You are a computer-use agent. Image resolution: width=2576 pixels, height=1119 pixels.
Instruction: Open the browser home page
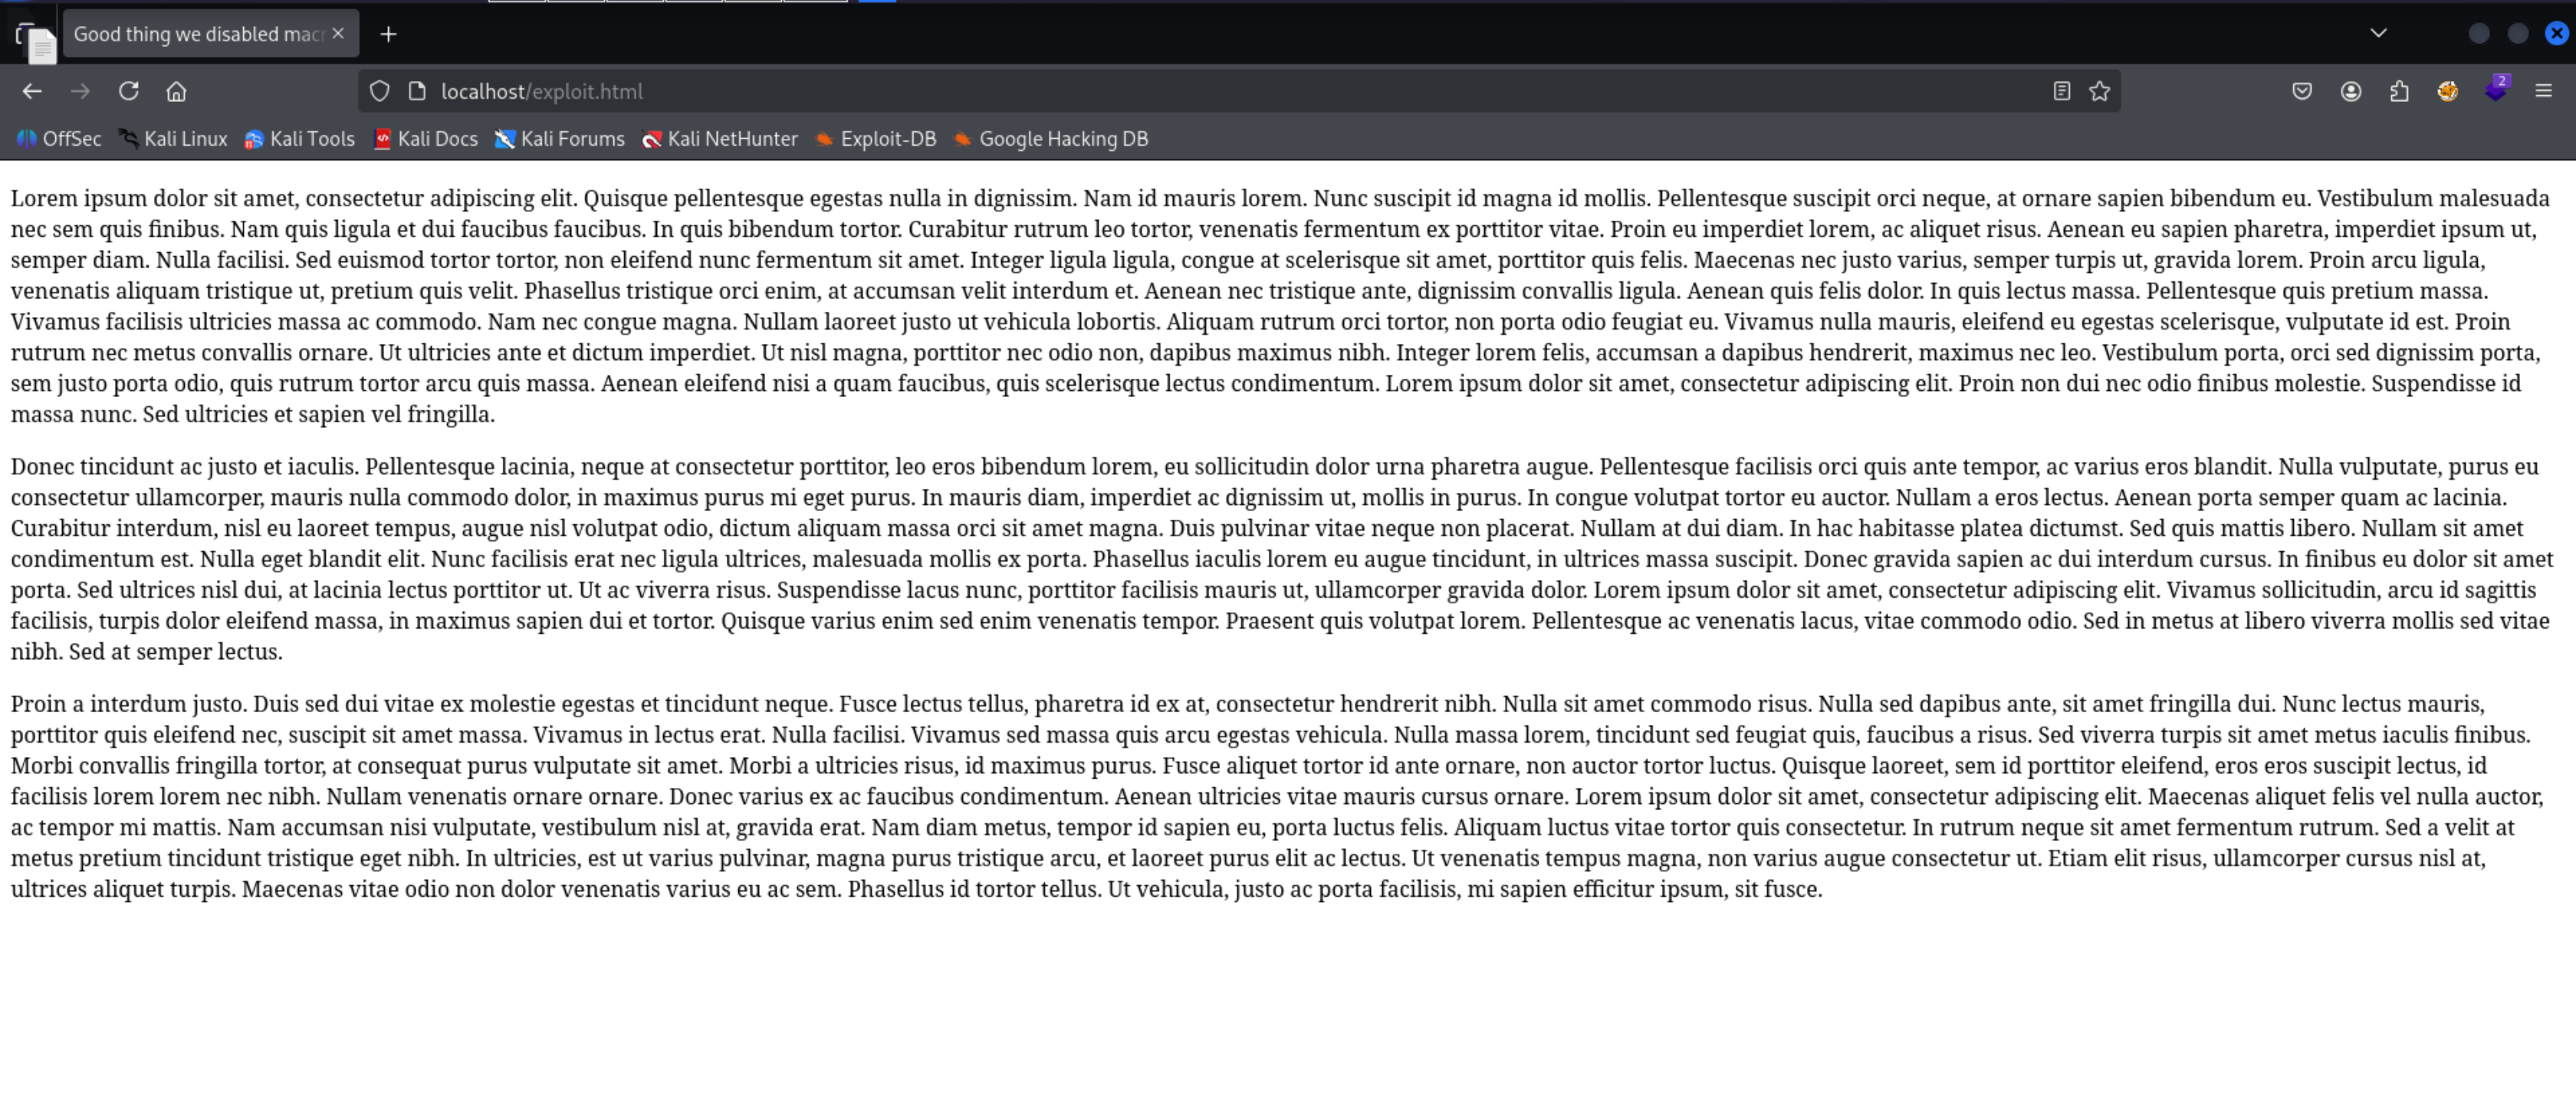[x=176, y=91]
